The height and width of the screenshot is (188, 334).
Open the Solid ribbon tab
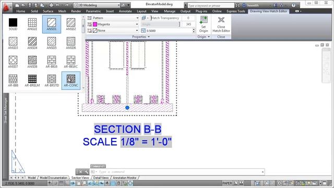34,11
